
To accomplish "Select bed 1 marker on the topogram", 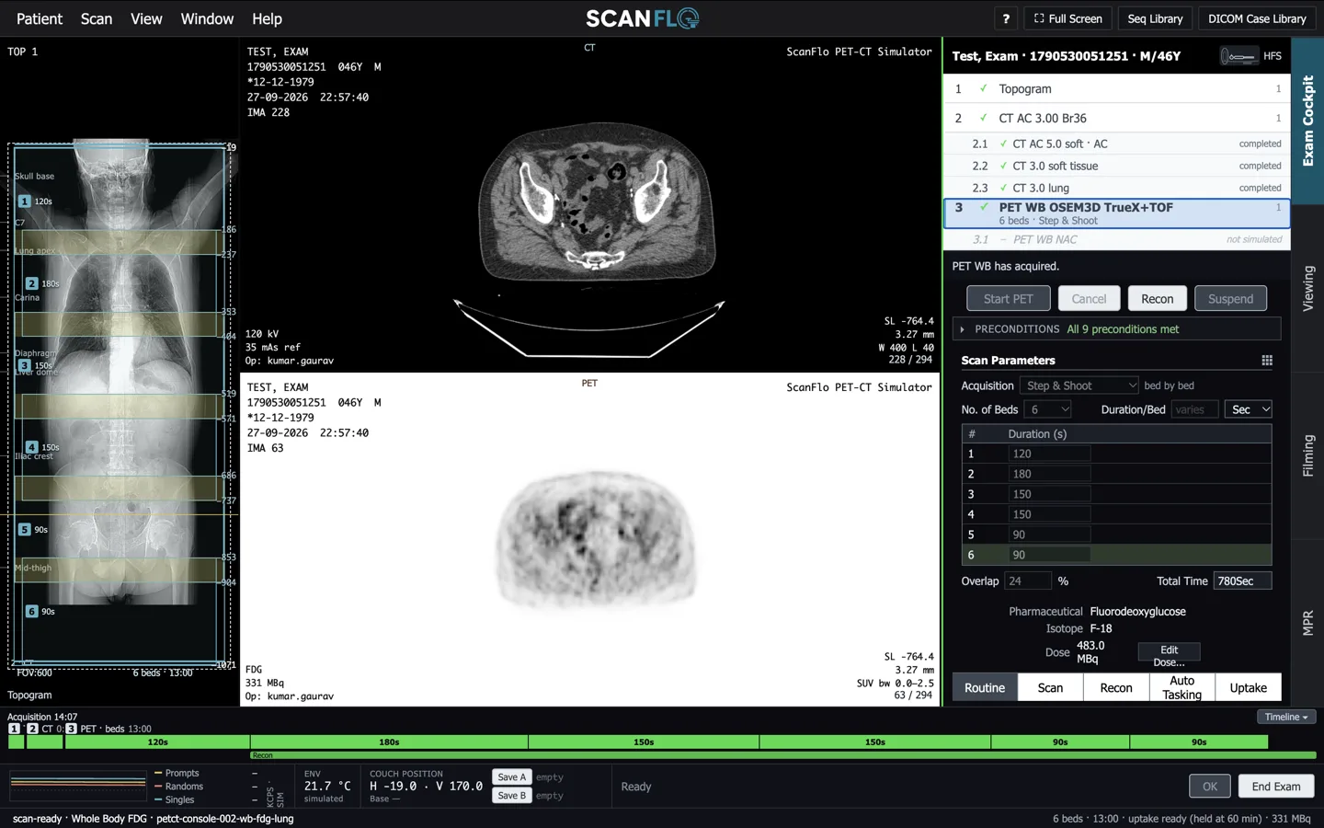I will (25, 201).
